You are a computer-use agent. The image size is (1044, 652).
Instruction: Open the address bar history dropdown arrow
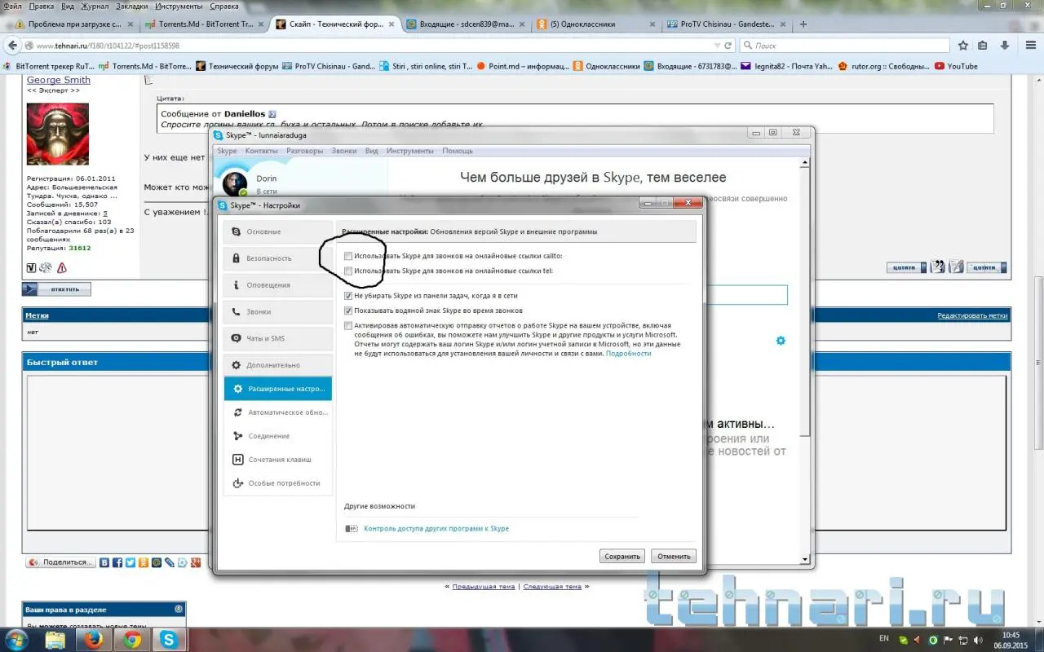pos(717,46)
